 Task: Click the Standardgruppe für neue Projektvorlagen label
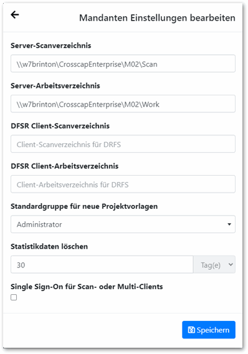coord(84,206)
